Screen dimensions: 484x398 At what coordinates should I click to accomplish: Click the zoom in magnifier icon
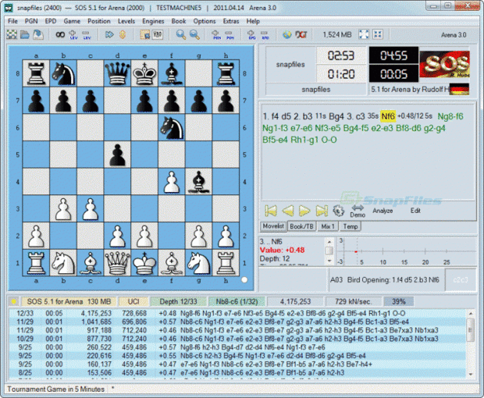coord(181,34)
